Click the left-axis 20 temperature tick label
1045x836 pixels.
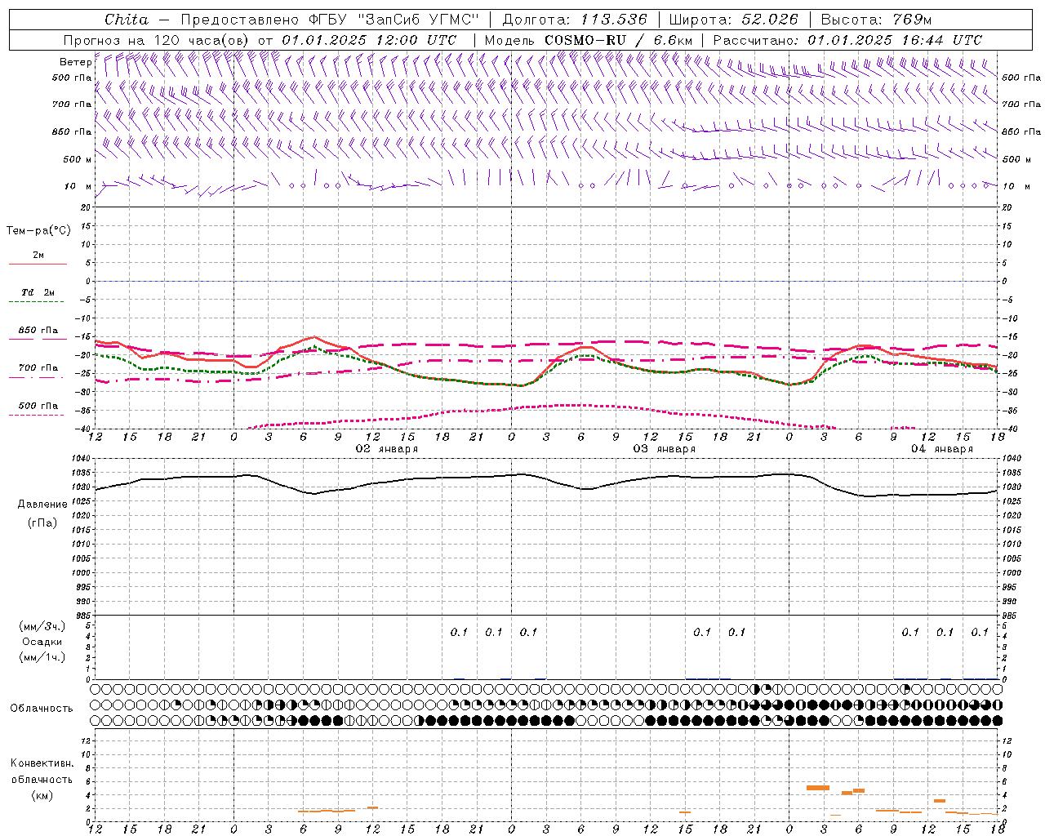pyautogui.click(x=86, y=207)
